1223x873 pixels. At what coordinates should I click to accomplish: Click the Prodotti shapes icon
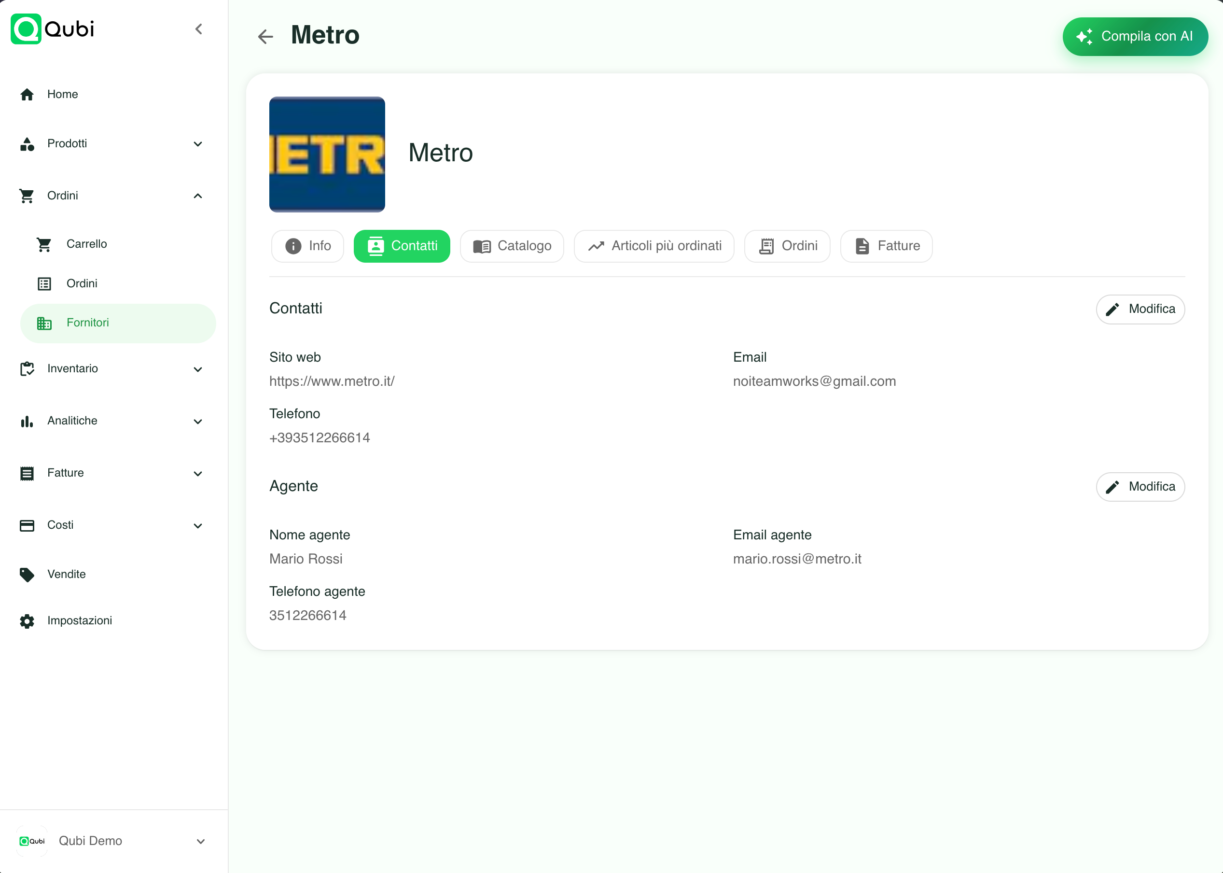27,144
